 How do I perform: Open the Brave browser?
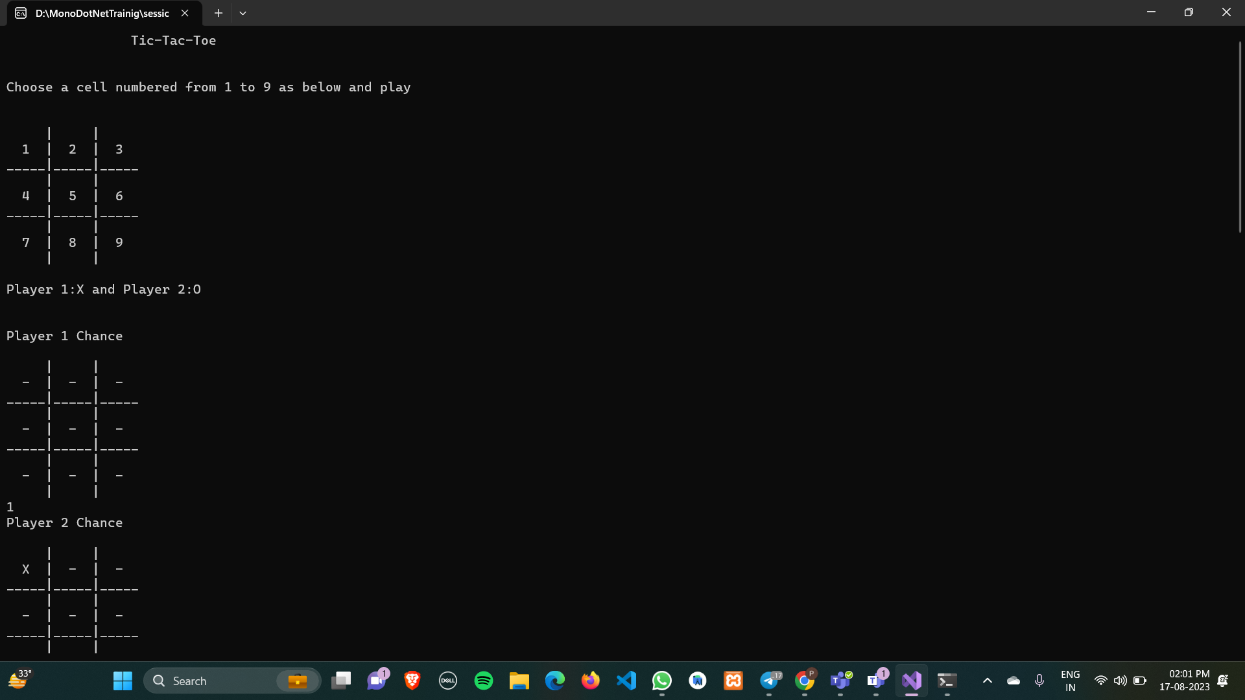tap(412, 681)
